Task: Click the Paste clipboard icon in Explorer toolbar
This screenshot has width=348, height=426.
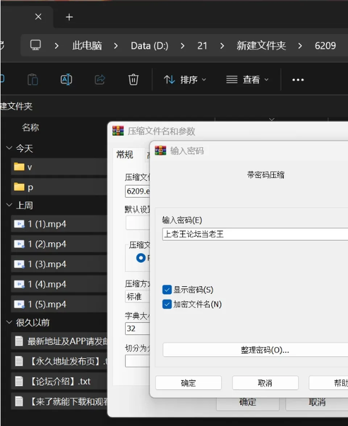Action: 33,79
